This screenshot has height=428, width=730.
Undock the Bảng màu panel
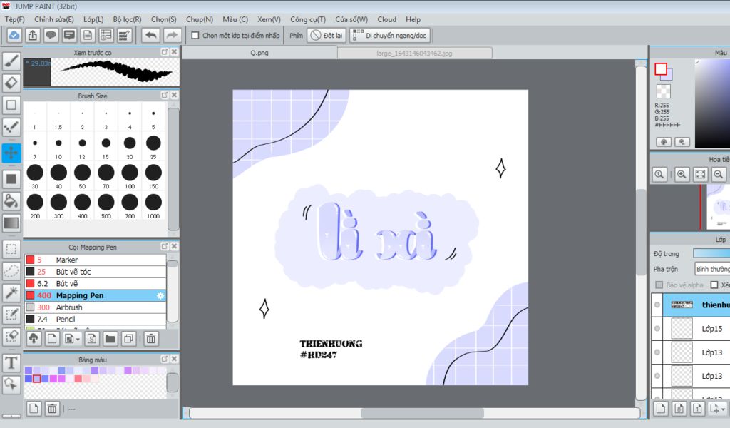[x=165, y=359]
